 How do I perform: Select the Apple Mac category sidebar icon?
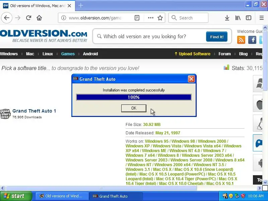tap(258, 104)
